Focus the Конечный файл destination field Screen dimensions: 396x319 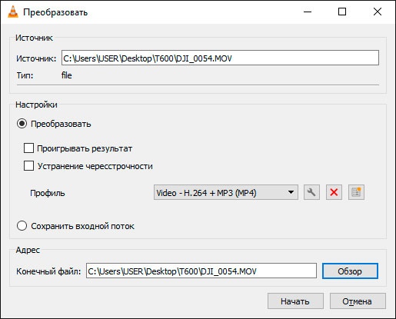201,271
